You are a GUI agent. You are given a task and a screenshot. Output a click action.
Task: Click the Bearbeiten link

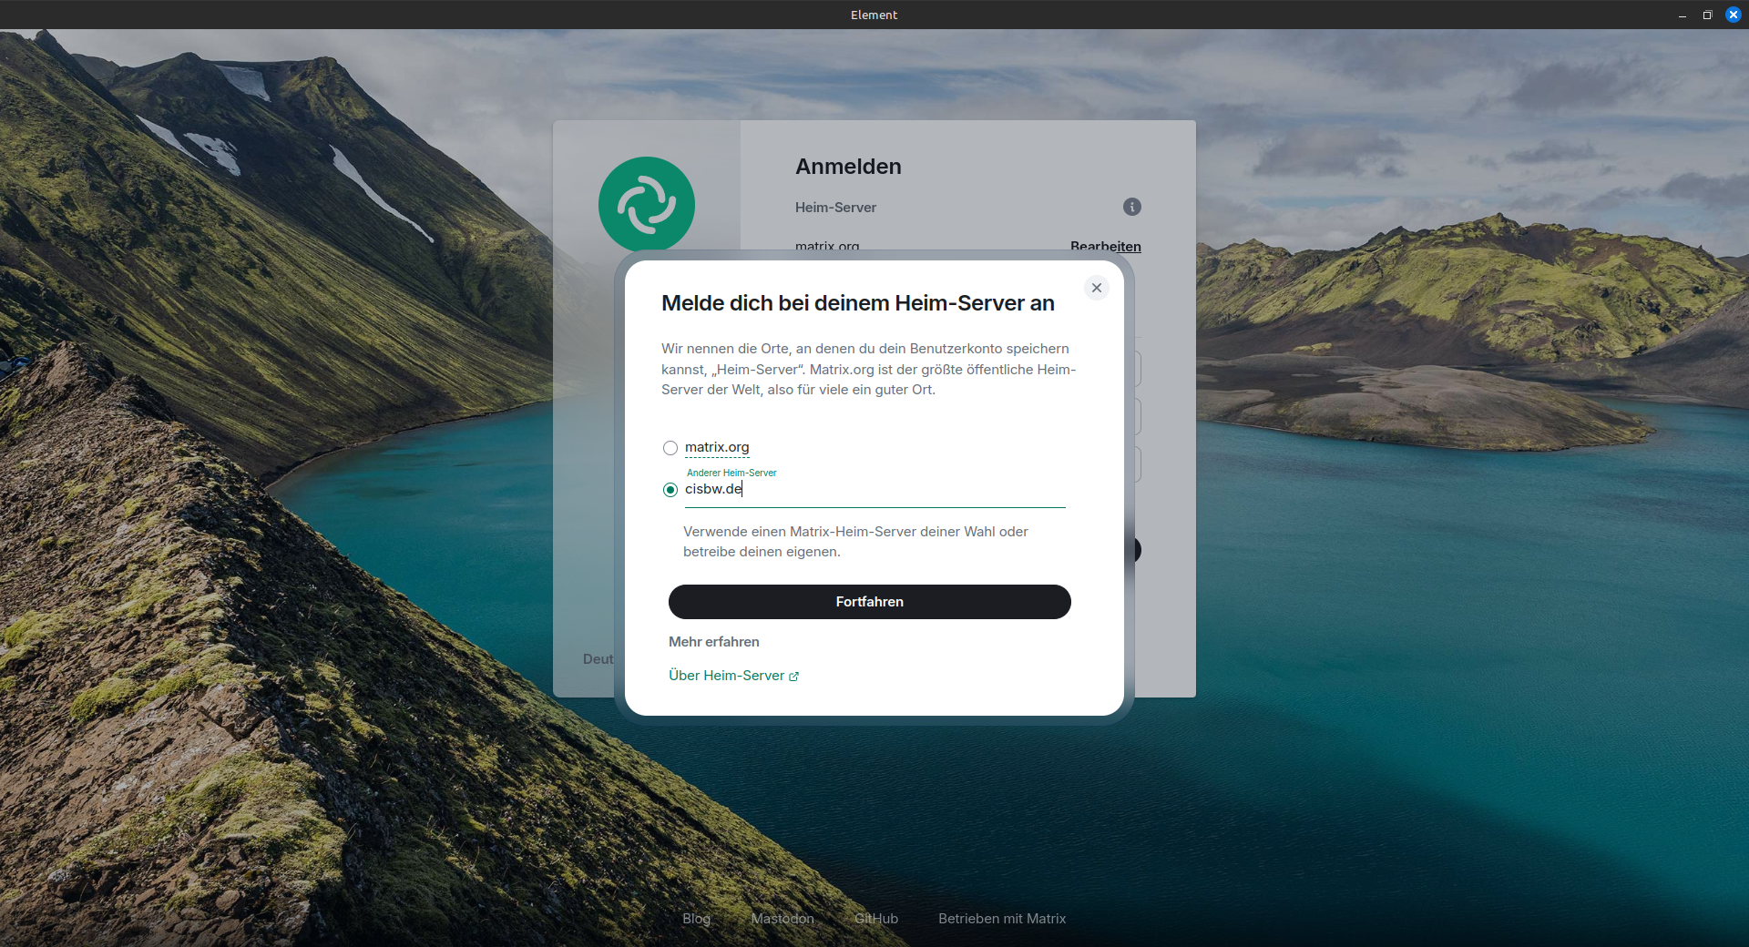click(x=1106, y=247)
